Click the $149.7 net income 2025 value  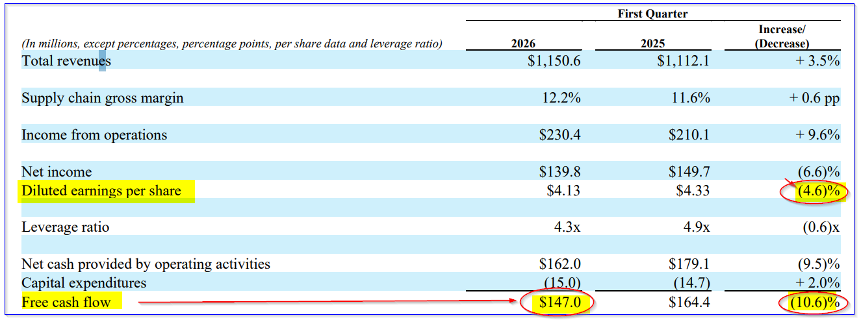[x=689, y=172]
